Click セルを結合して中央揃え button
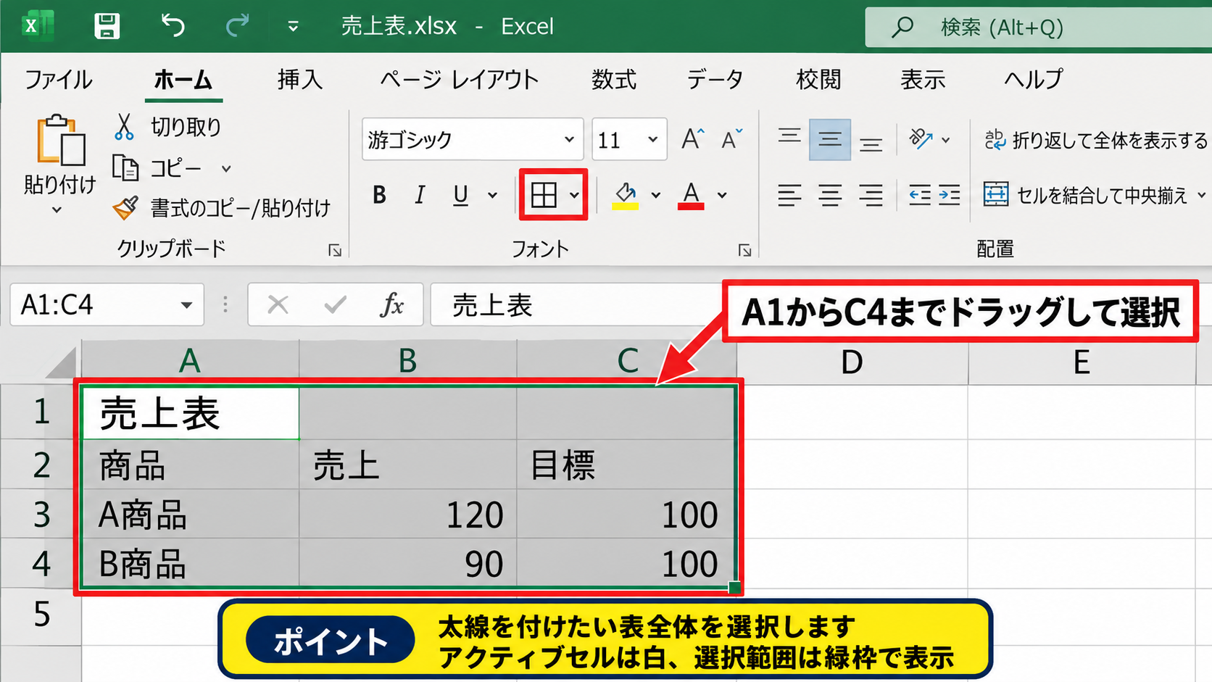This screenshot has height=682, width=1212. [x=1086, y=195]
